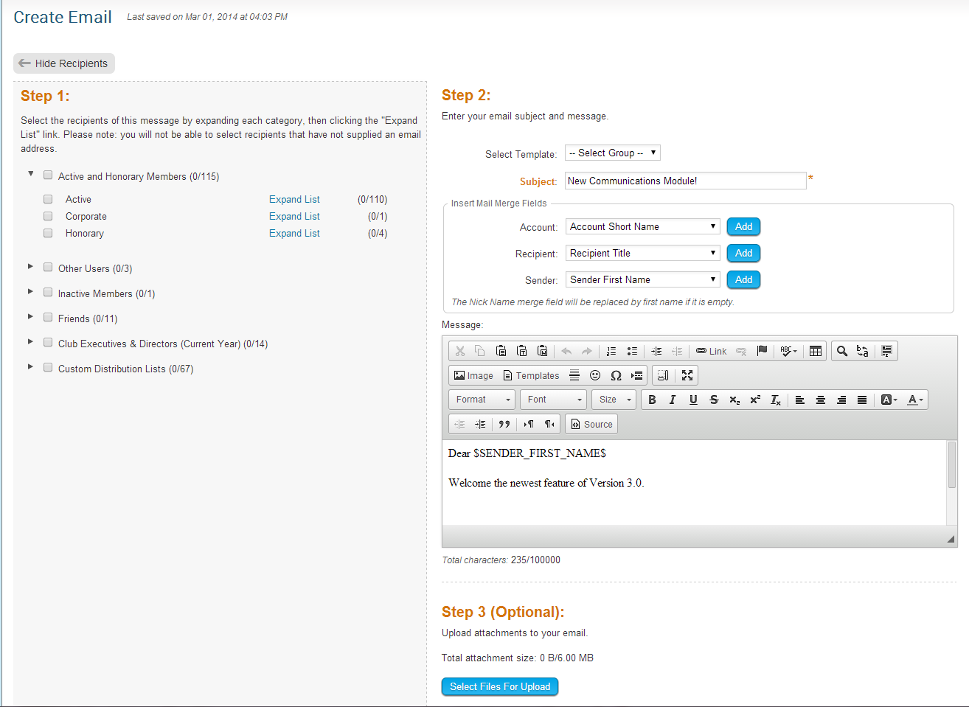Click the Unlink icon

click(742, 351)
